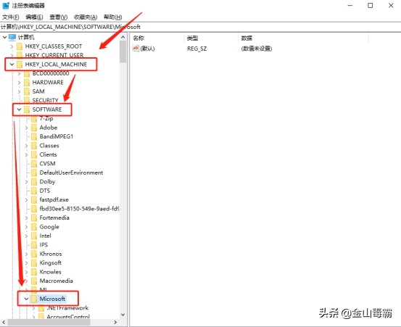
Task: Select the SECURITY key
Action: click(45, 101)
